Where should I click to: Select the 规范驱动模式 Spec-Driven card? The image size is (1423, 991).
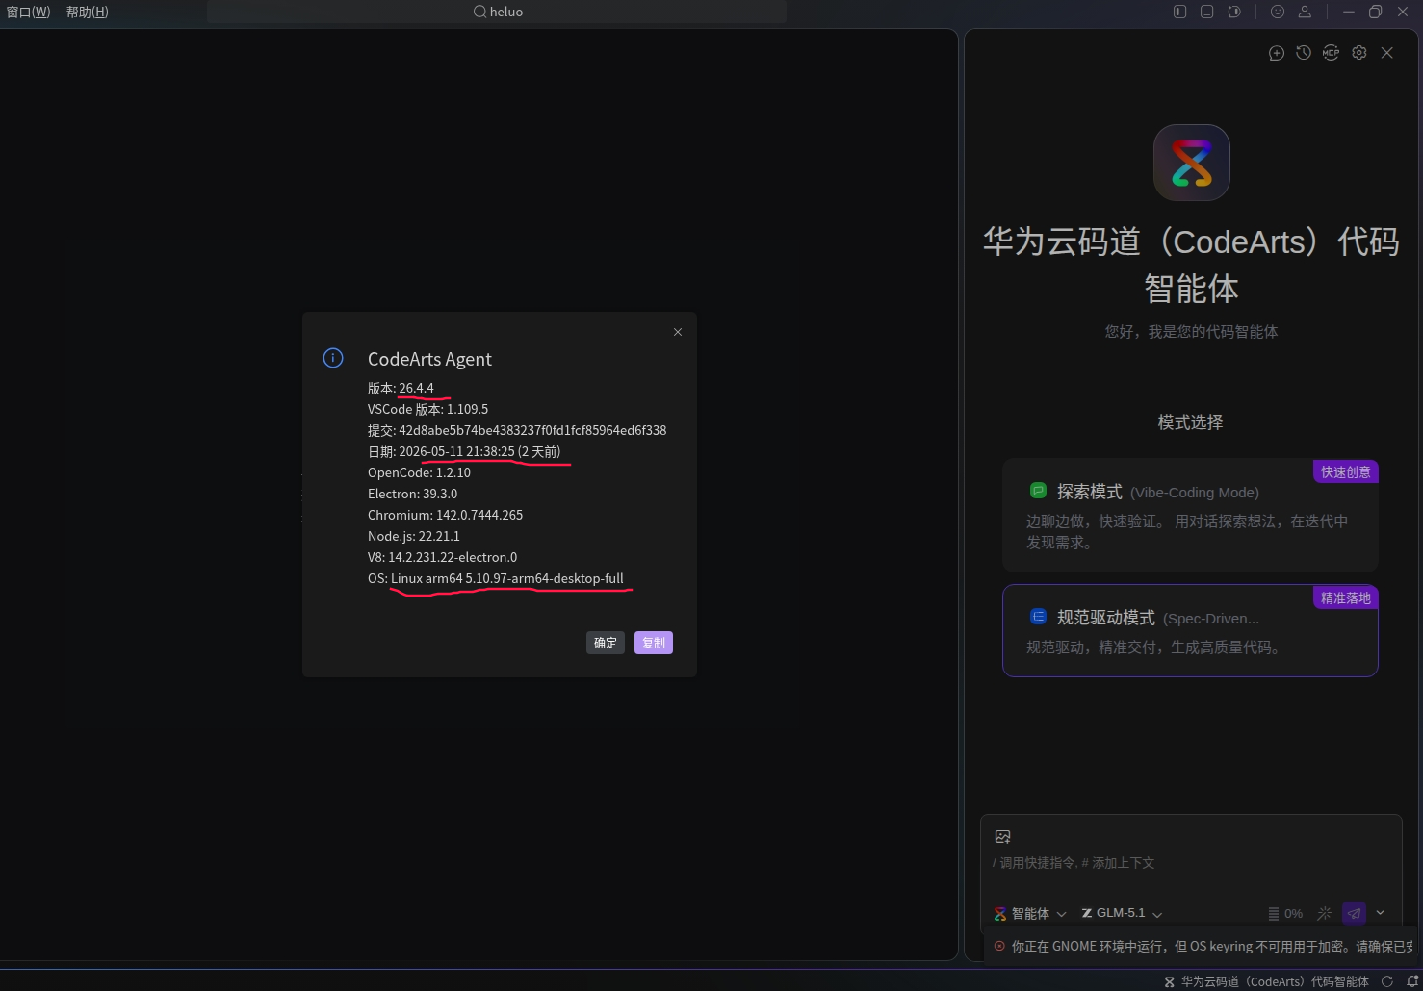click(1190, 630)
